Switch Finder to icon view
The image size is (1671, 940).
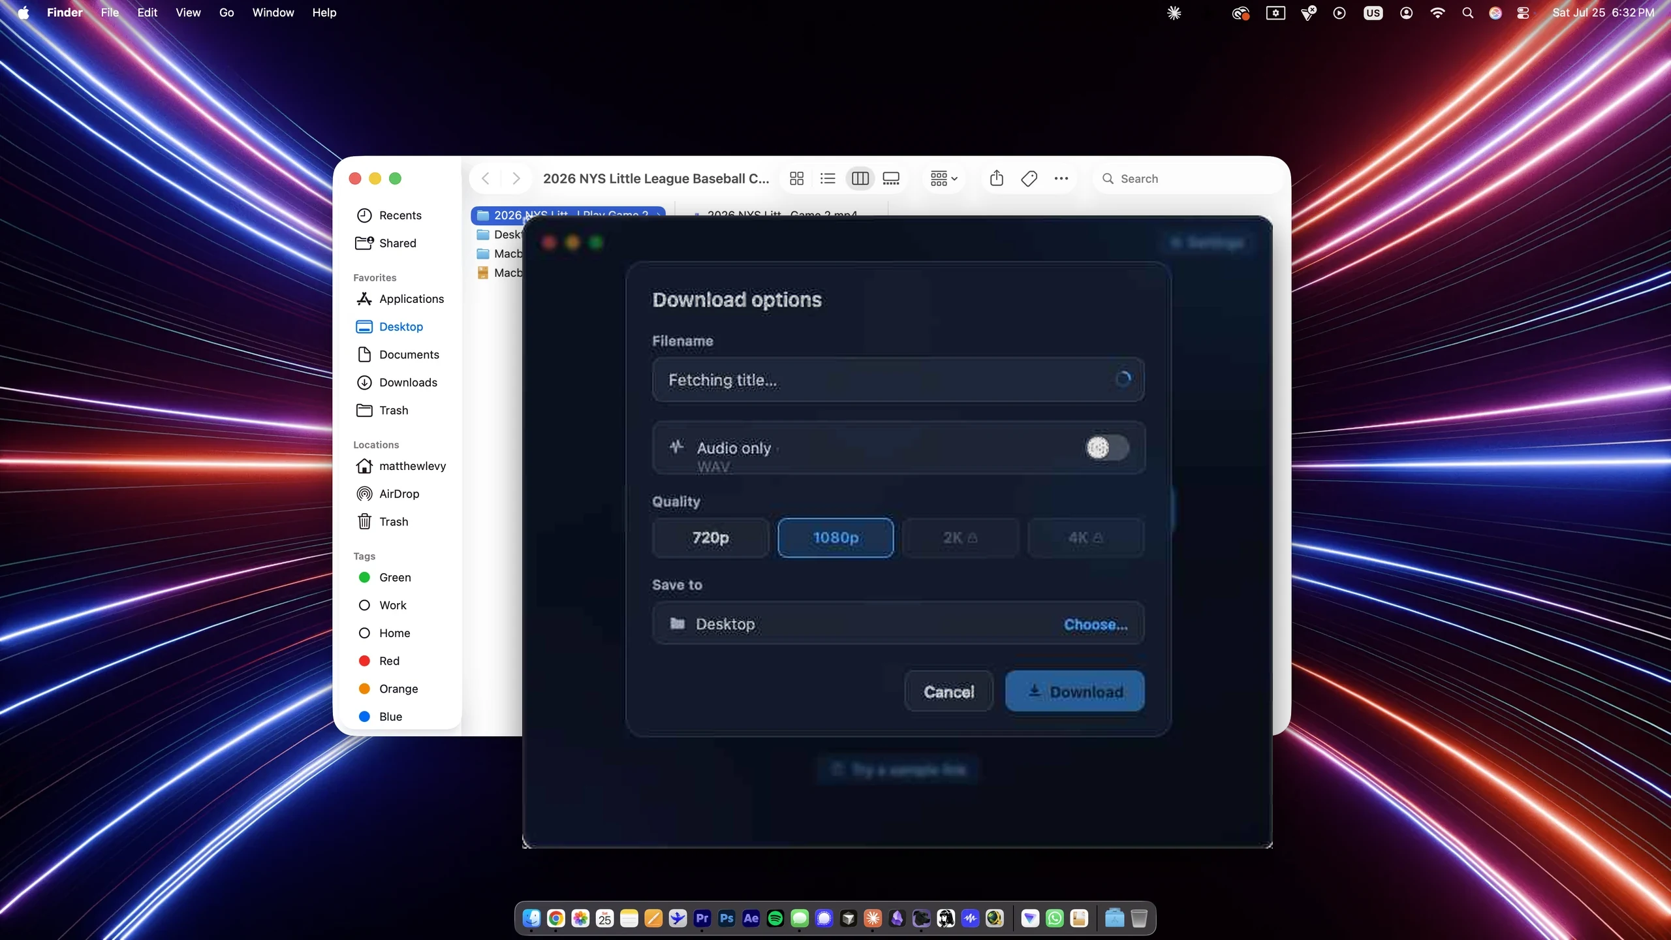click(x=796, y=178)
